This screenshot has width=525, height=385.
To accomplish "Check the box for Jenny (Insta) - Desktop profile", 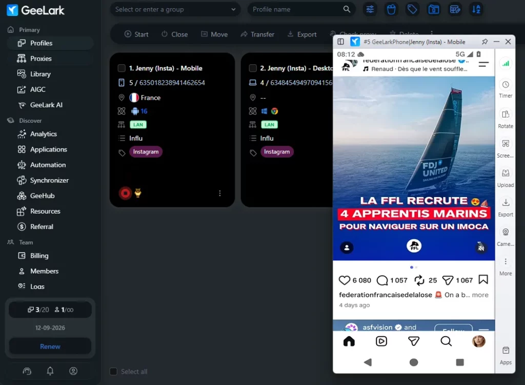I will click(253, 68).
